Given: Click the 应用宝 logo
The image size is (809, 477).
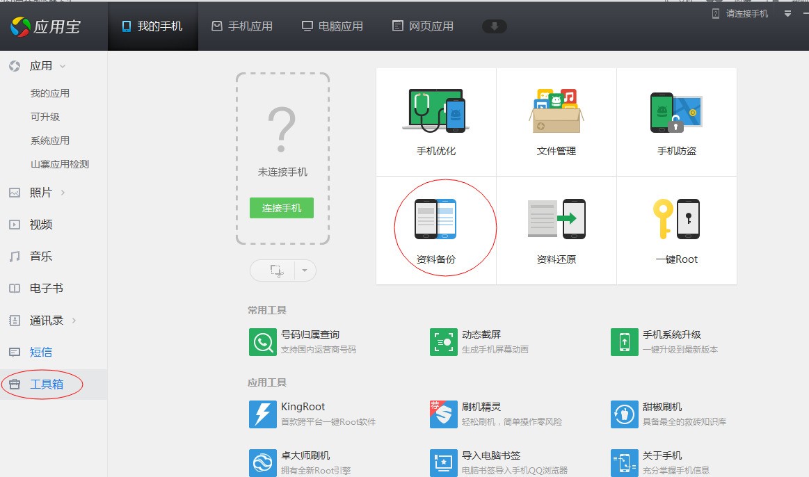Looking at the screenshot, I should coord(45,26).
